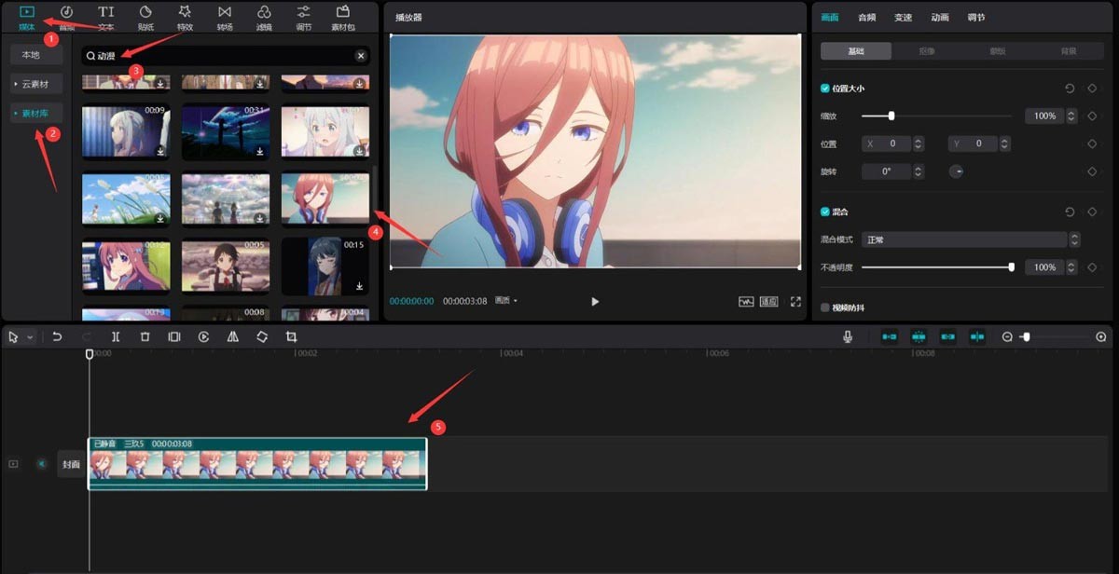Image resolution: width=1119 pixels, height=574 pixels.
Task: Expand the 云素材 cloud materials section
Action: (37, 84)
